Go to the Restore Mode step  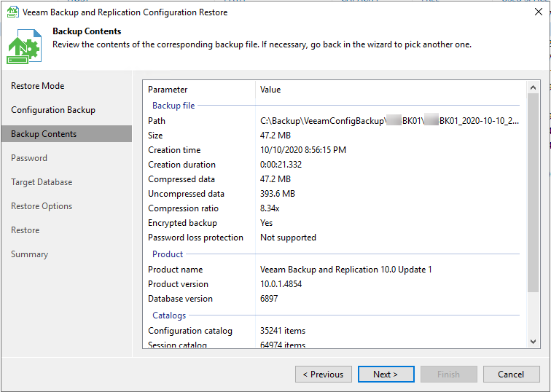click(38, 86)
